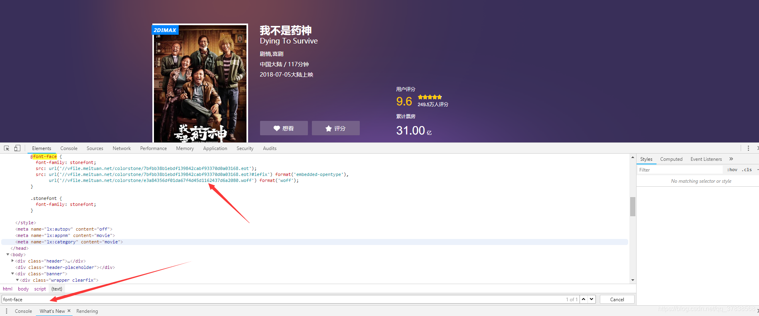Screen dimensions: 759x316
Task: Open the Elements panel tab
Action: point(41,148)
